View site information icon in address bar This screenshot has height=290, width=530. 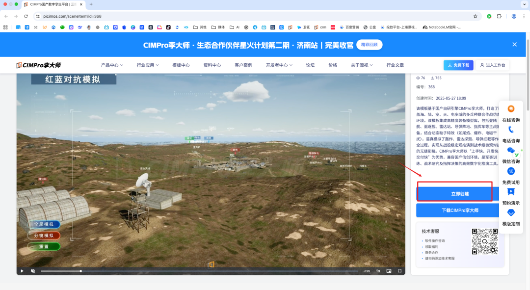pyautogui.click(x=37, y=16)
